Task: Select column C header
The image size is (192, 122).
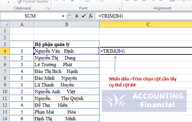Action: click(x=146, y=24)
